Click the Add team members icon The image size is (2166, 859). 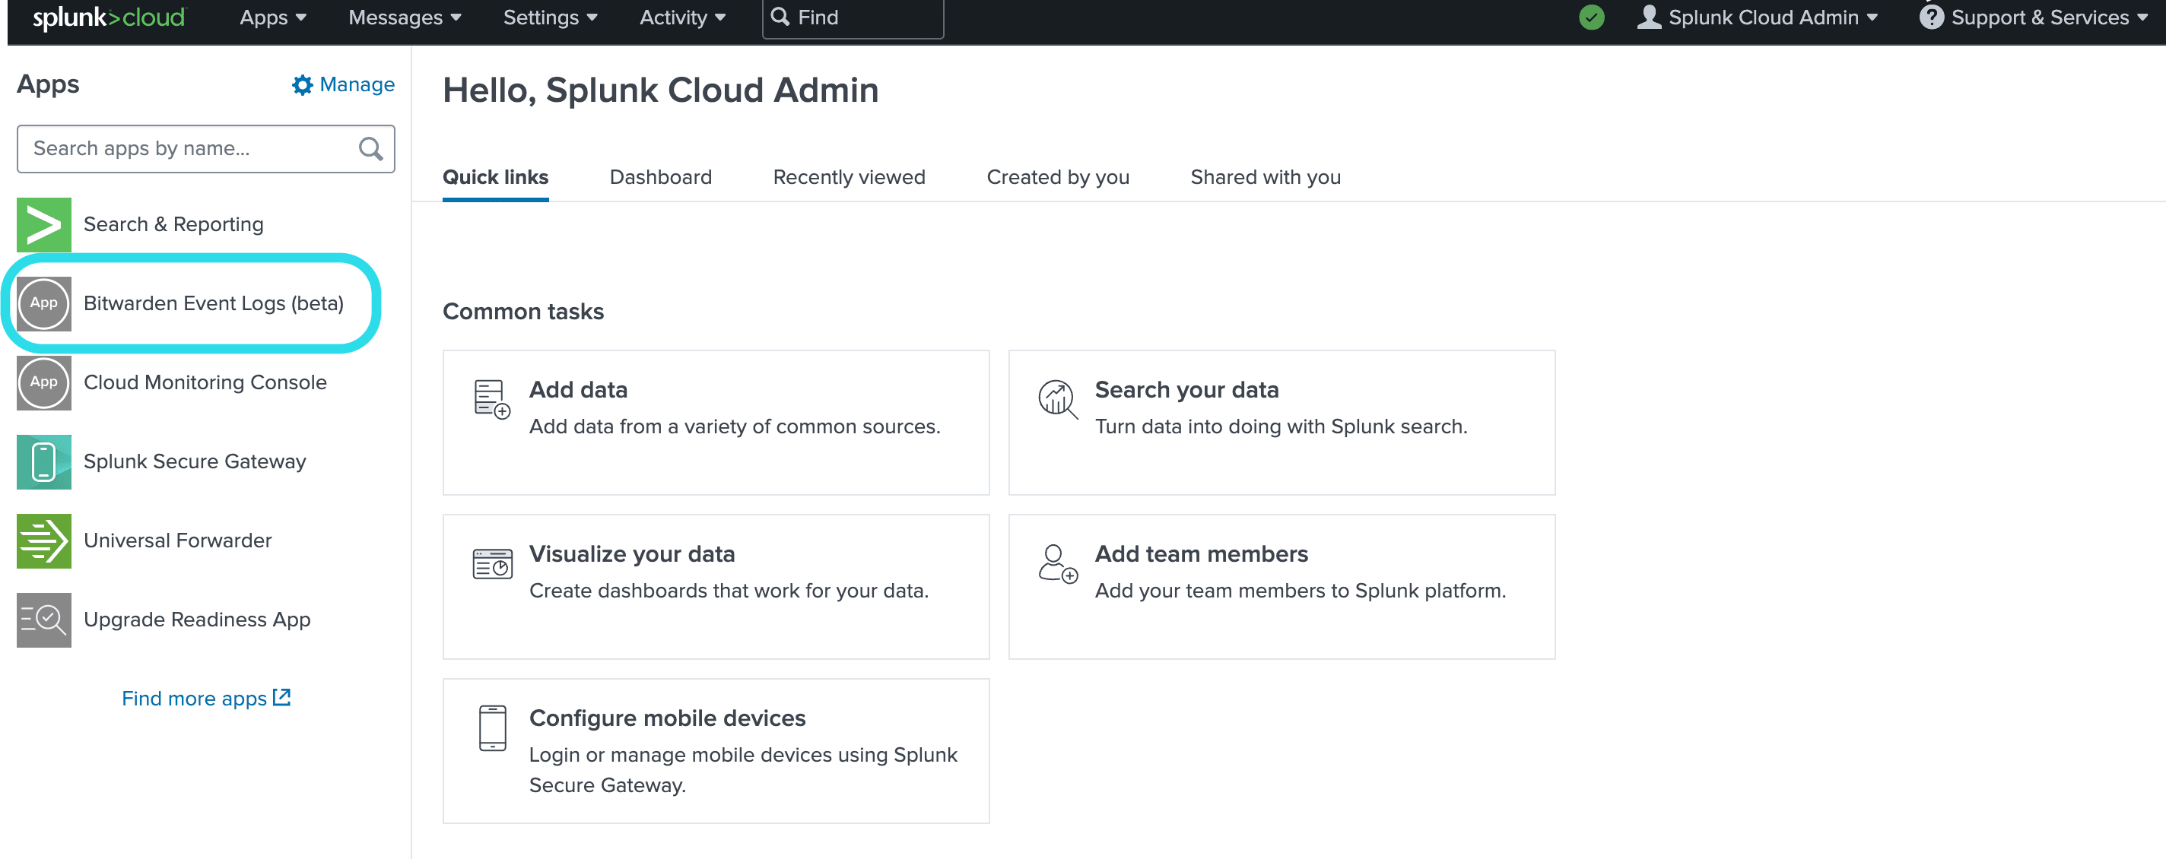pos(1057,565)
